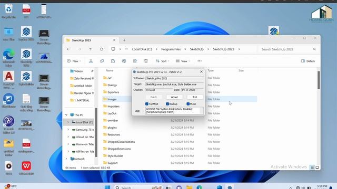
Task: Expand chevron after SketchUp 2023 in address bar
Action: 239,49
